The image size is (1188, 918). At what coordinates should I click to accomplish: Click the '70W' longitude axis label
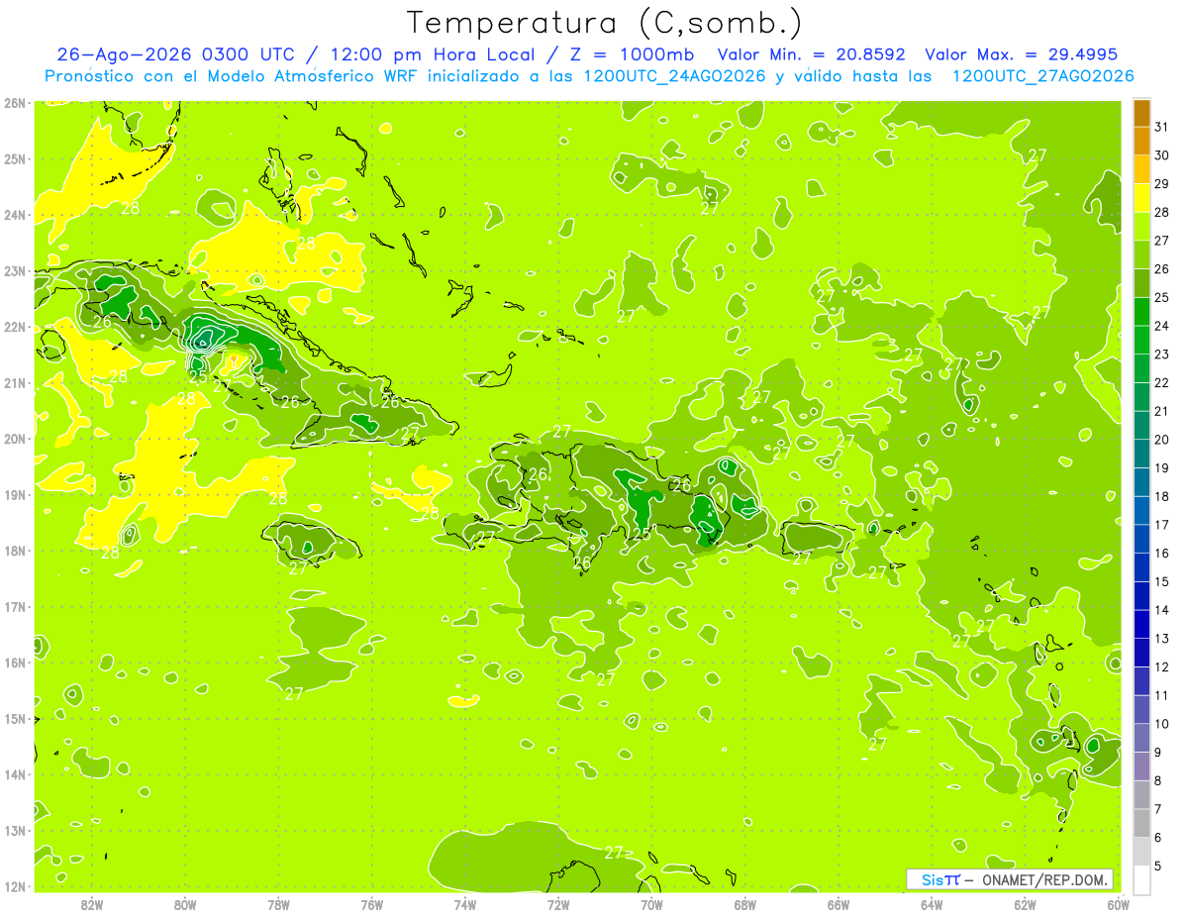coord(651,905)
